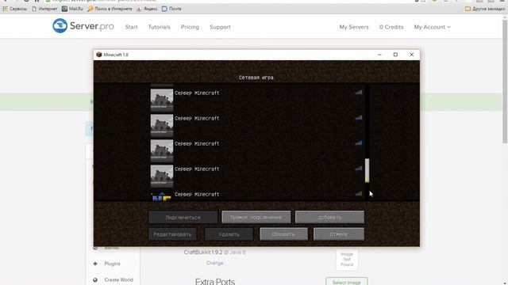The image size is (508, 285).
Task: Click the Minecraft server list scrollbar thumb
Action: (367, 170)
